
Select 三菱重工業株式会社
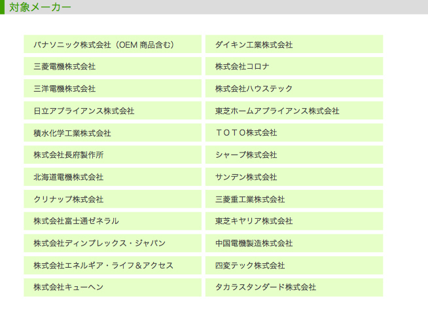click(x=294, y=199)
